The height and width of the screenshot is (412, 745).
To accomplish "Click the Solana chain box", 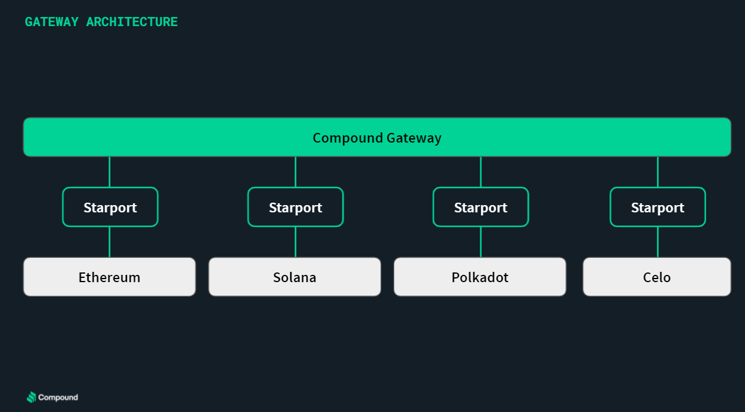I will coord(294,277).
